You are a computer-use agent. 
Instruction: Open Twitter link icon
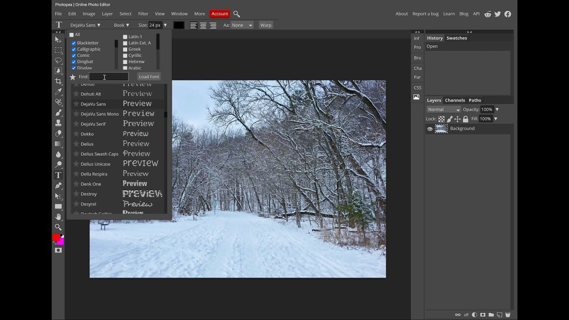[x=497, y=14]
